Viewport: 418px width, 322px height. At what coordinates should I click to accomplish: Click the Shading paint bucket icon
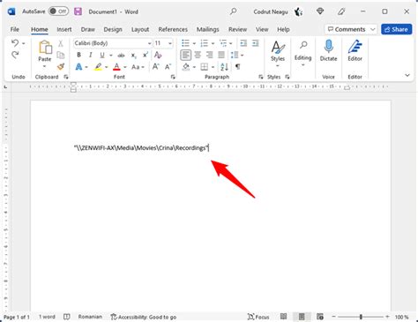pos(186,67)
